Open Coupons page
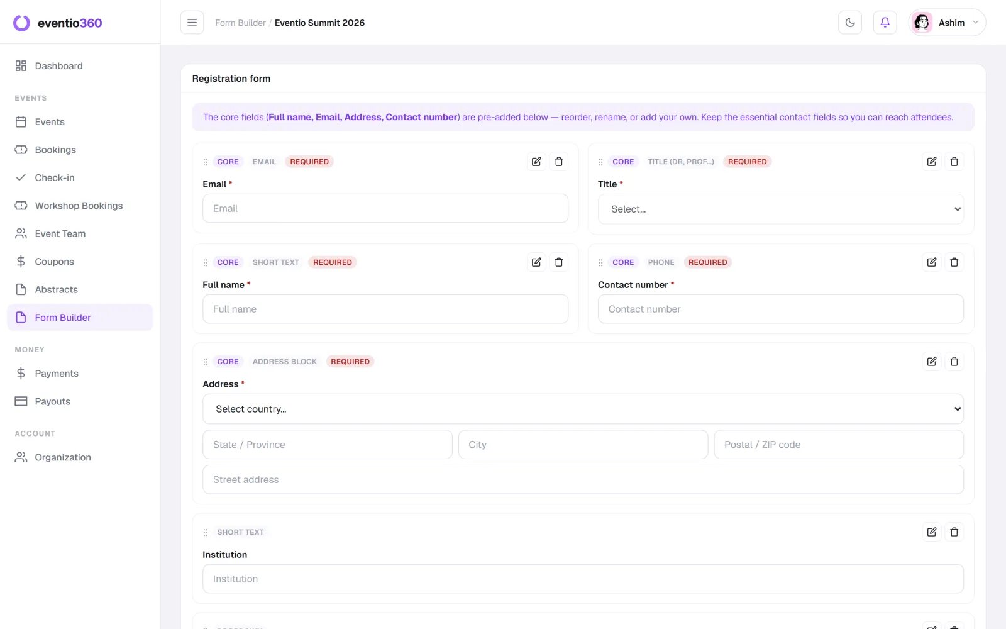Image resolution: width=1006 pixels, height=629 pixels. 80,262
